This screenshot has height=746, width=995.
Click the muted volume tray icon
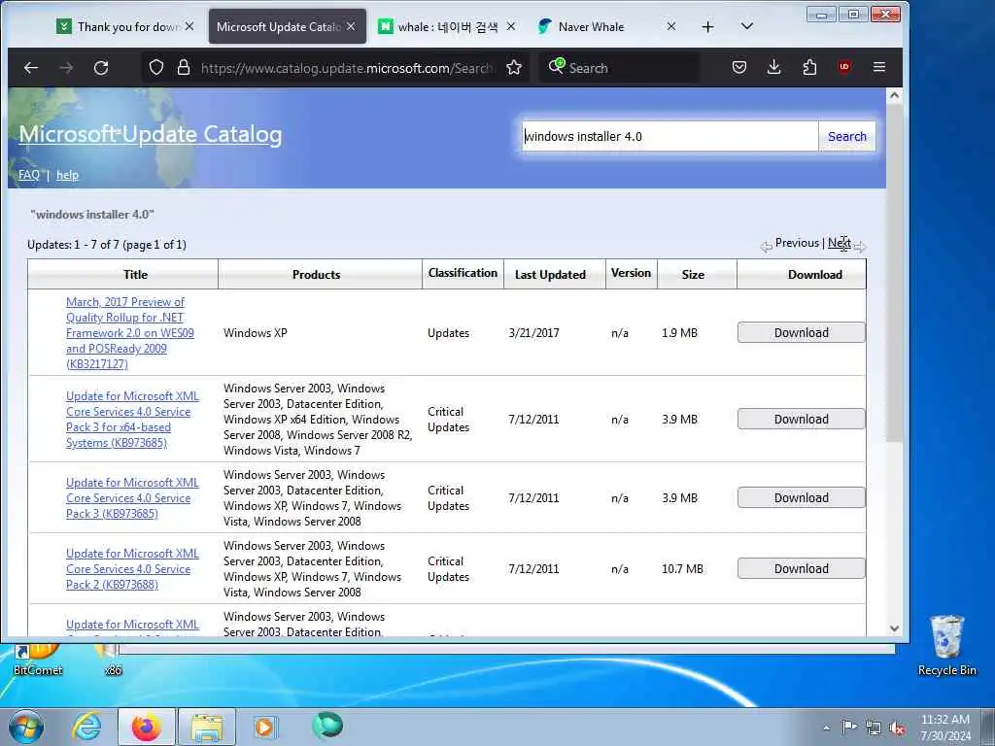[897, 728]
